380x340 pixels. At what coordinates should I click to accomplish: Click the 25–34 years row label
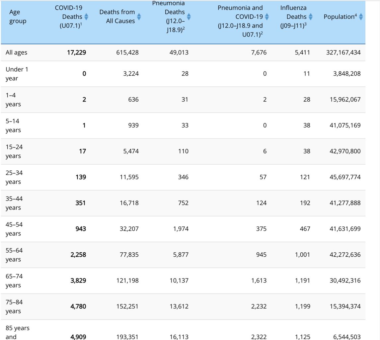pyautogui.click(x=14, y=177)
